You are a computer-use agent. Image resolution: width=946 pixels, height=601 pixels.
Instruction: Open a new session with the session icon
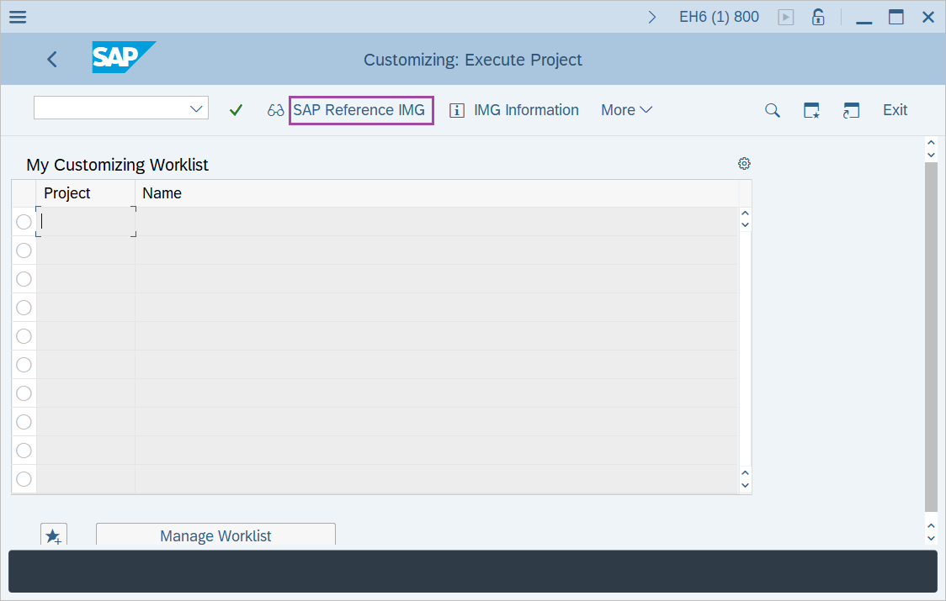coord(851,109)
